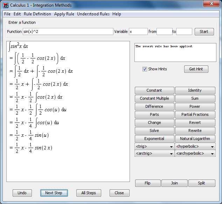Click the Change rule button
Screen dimensions: 222x204
(x=154, y=123)
